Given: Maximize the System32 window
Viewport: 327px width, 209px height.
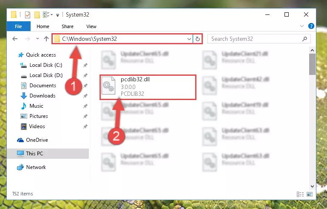Looking at the screenshot, I should tap(287, 14).
